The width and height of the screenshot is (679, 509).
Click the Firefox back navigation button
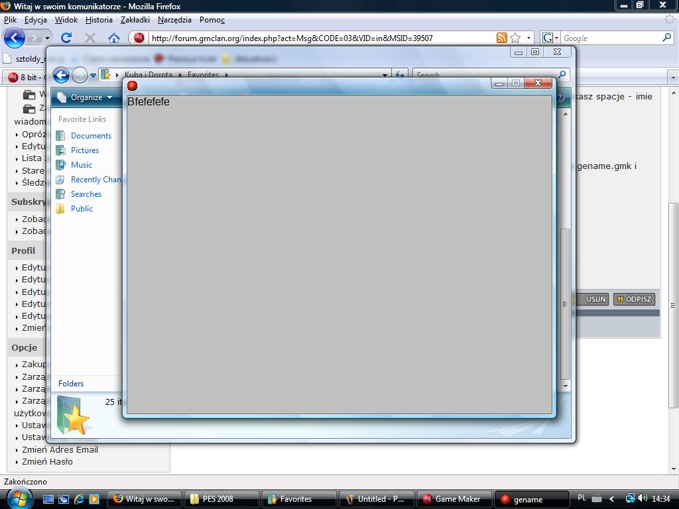click(x=15, y=38)
